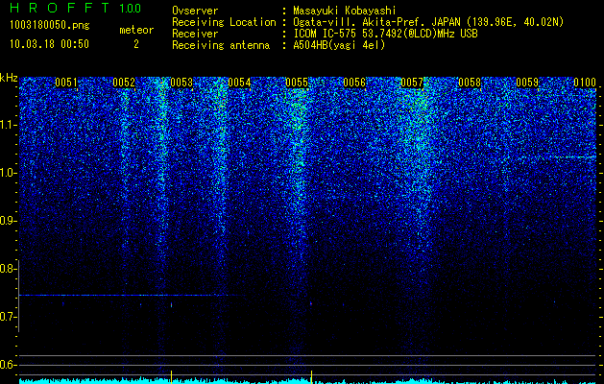The height and width of the screenshot is (384, 604).
Task: Click the yellow meteor marker below 0053
Action: coord(171,376)
